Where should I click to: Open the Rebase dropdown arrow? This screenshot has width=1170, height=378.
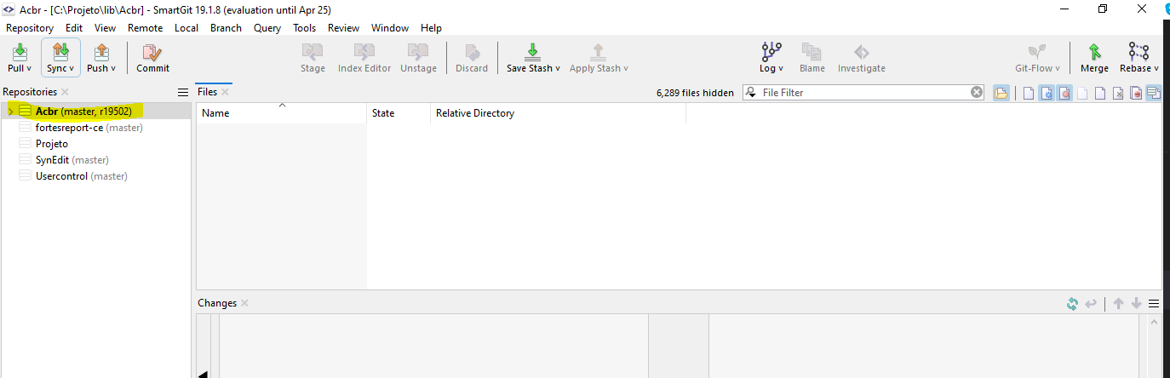point(1156,68)
